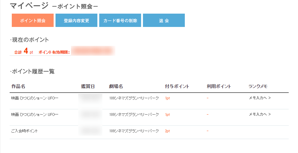Select the 退会 tab
This screenshot has width=298, height=153.
click(x=164, y=20)
